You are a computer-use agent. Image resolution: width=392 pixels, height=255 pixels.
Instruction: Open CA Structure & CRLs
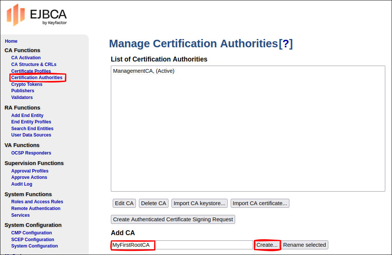pyautogui.click(x=34, y=64)
